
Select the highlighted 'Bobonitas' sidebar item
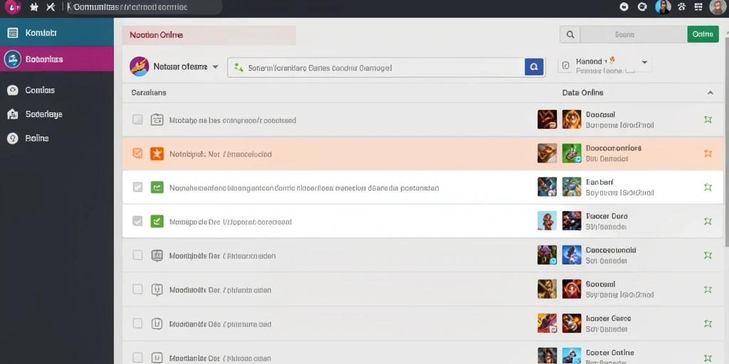(57, 59)
